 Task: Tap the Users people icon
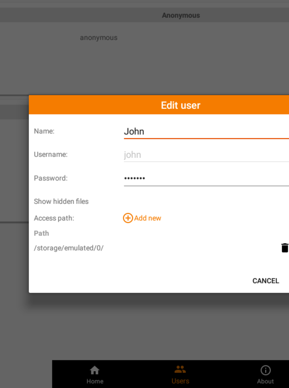click(180, 370)
